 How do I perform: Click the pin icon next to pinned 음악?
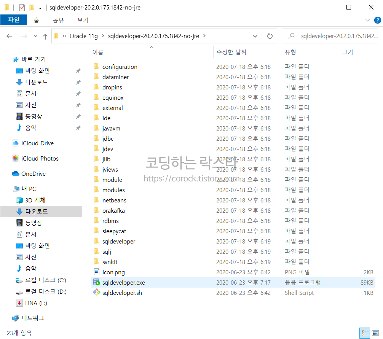tap(78, 128)
